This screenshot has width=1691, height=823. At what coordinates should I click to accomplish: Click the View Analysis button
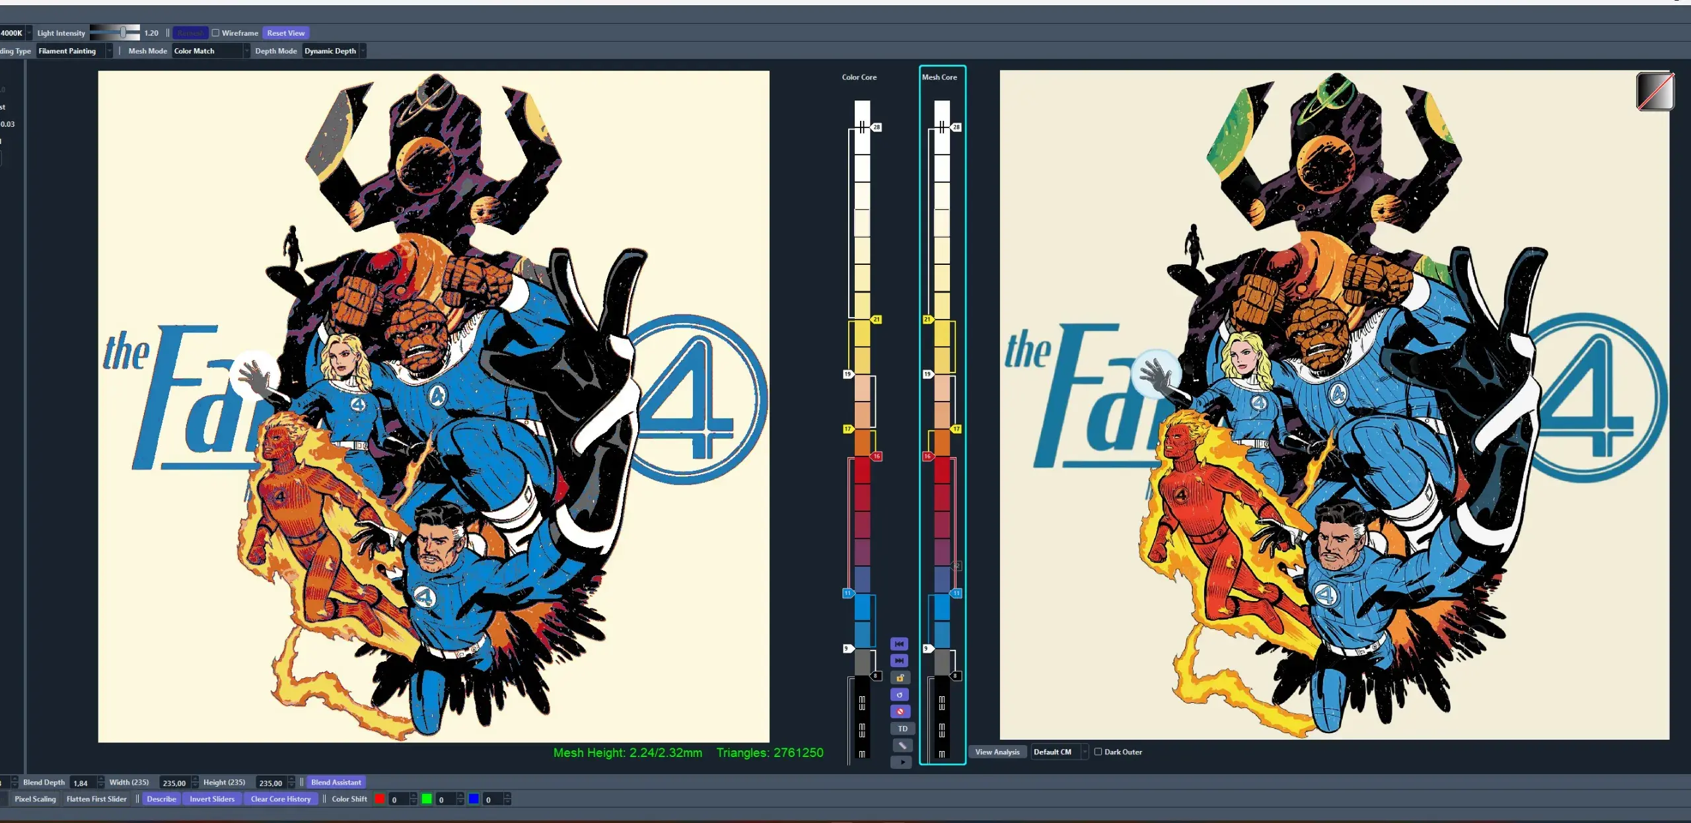(997, 752)
